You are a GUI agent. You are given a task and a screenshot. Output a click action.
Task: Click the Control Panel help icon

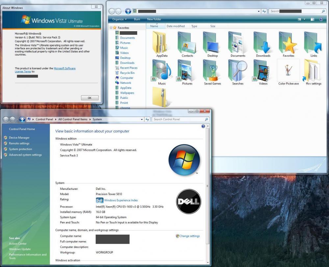(203, 126)
